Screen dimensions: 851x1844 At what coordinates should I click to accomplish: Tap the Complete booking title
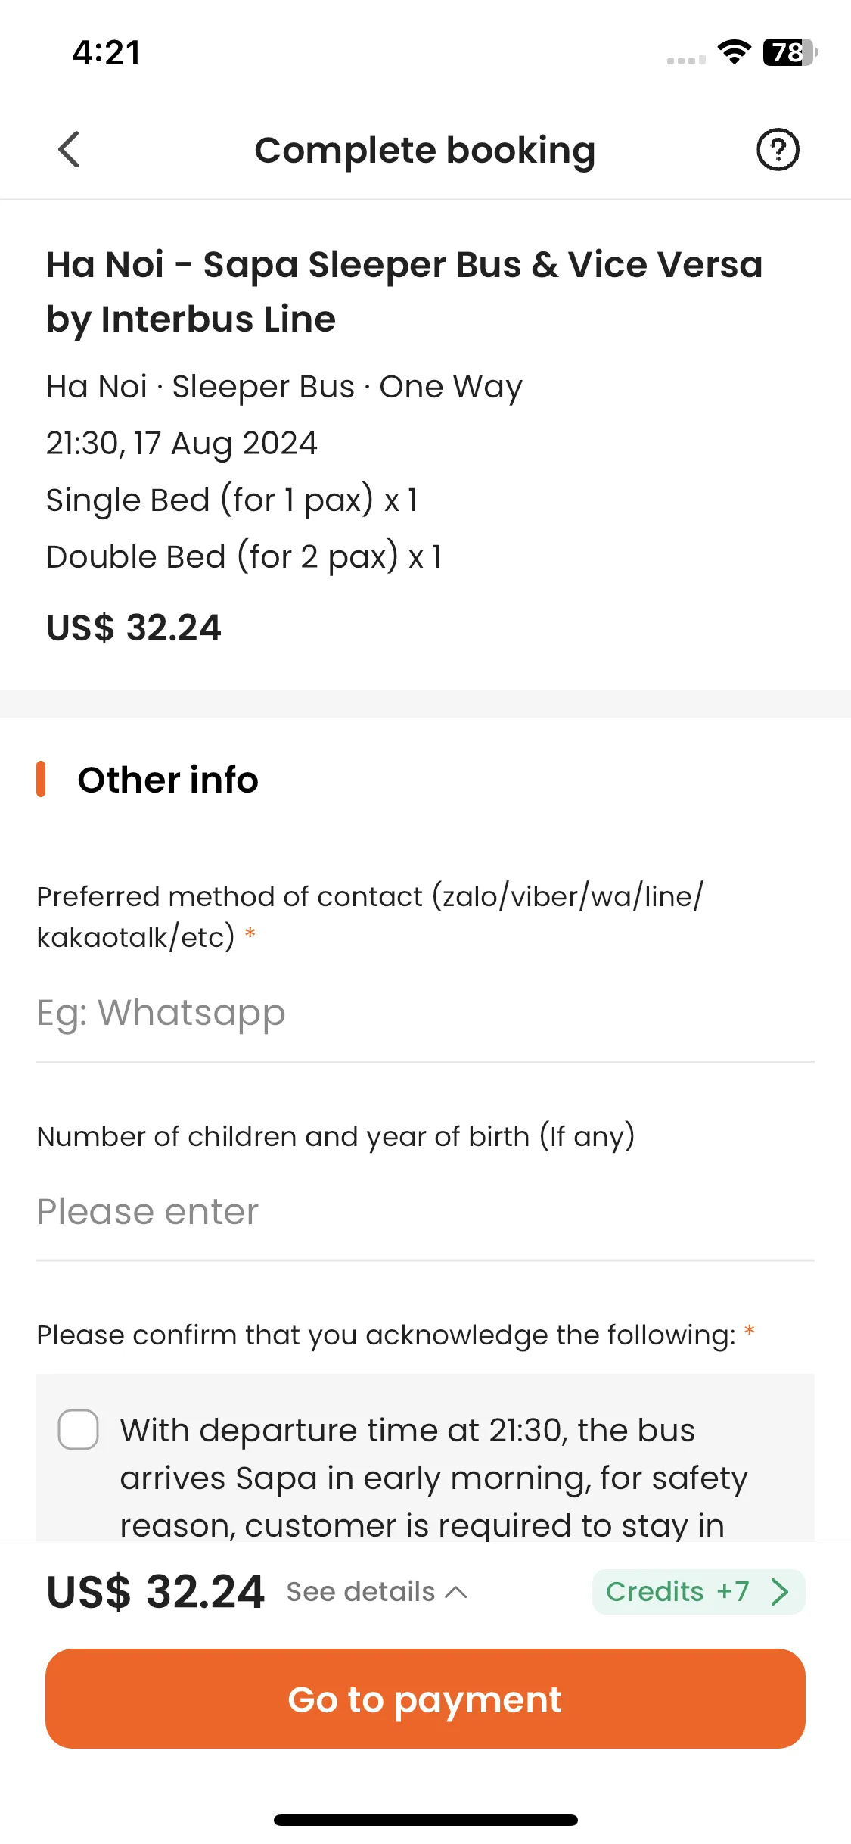(x=425, y=150)
